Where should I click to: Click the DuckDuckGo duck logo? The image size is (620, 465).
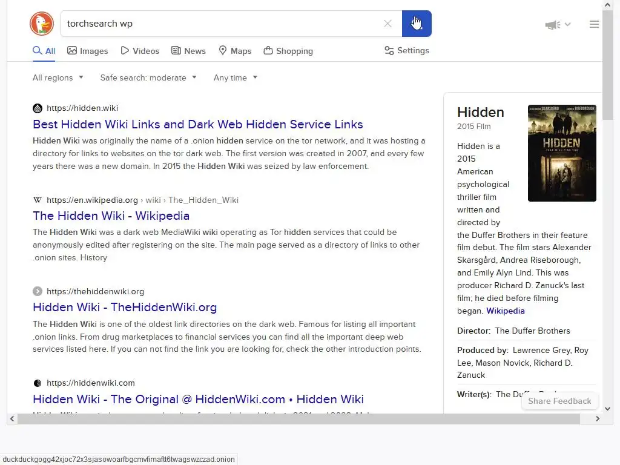(42, 24)
